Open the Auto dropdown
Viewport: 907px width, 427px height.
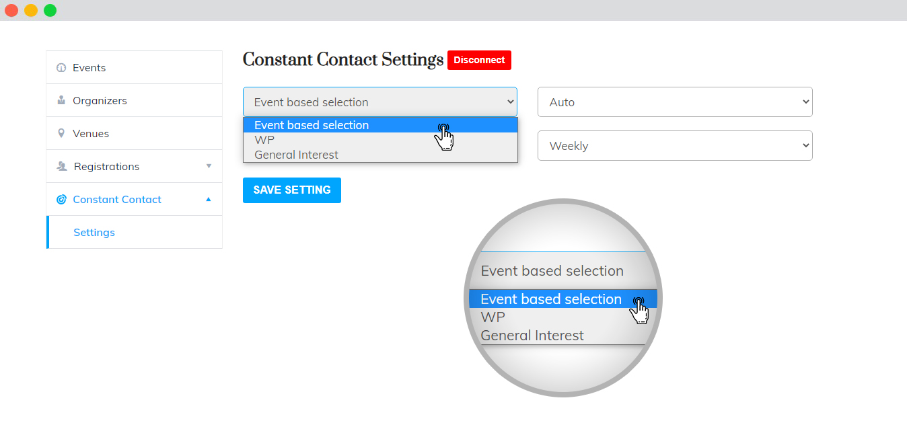tap(675, 102)
